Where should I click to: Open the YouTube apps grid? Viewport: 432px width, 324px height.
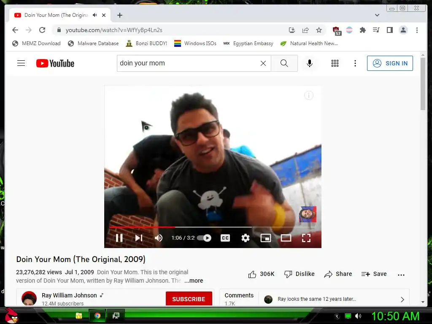point(335,63)
